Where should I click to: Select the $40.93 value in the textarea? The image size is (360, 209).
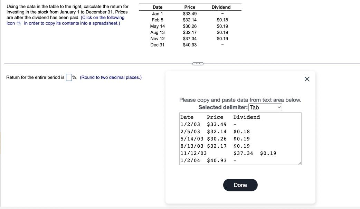point(216,161)
